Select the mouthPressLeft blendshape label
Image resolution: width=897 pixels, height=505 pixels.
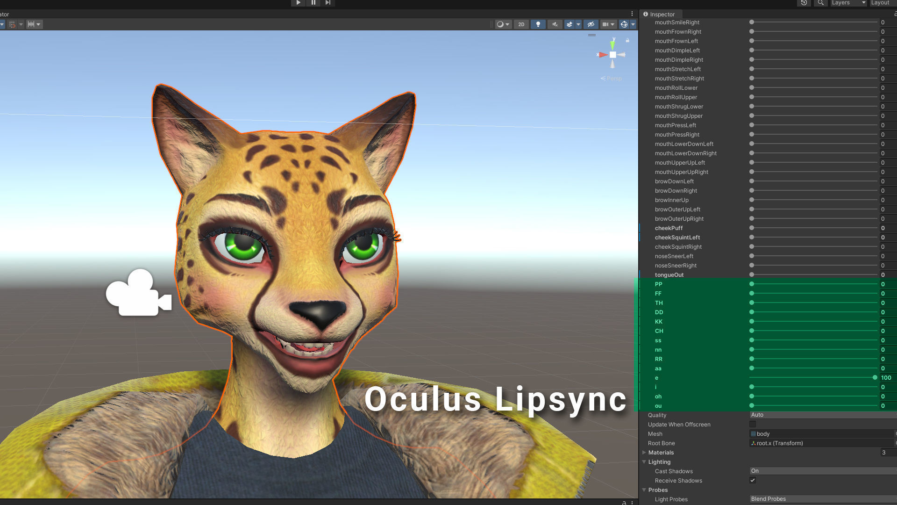click(x=675, y=125)
